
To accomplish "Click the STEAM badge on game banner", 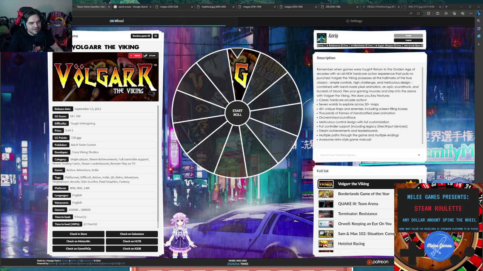I will 150,56.
